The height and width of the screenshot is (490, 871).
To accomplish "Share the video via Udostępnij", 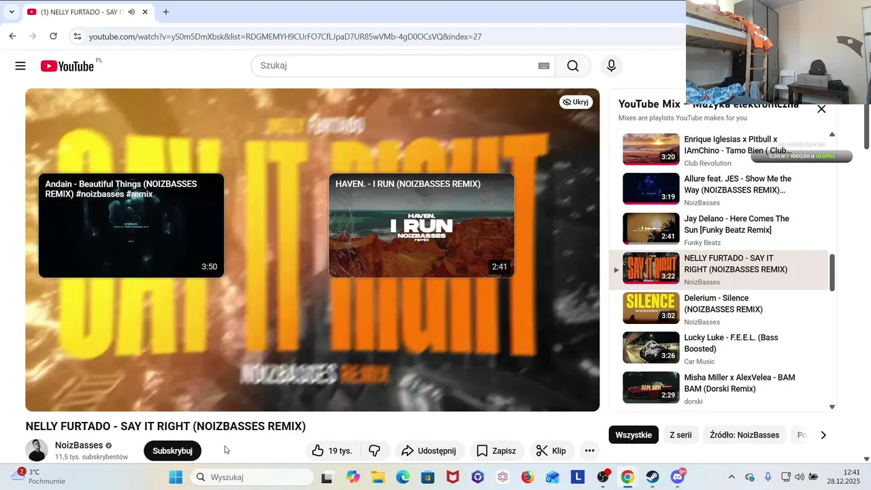I will point(429,451).
